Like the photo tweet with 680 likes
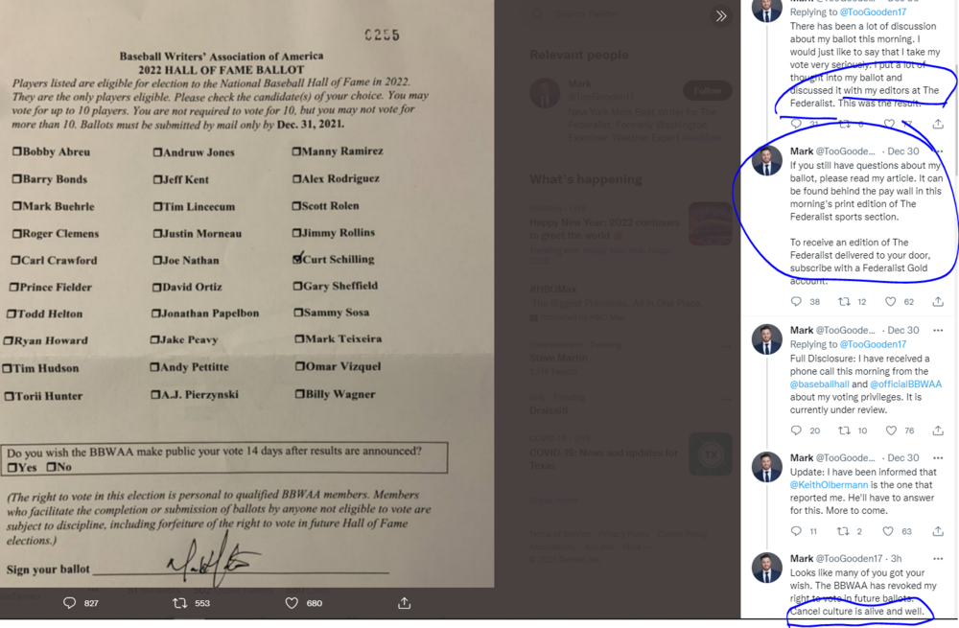Image resolution: width=959 pixels, height=628 pixels. (292, 603)
